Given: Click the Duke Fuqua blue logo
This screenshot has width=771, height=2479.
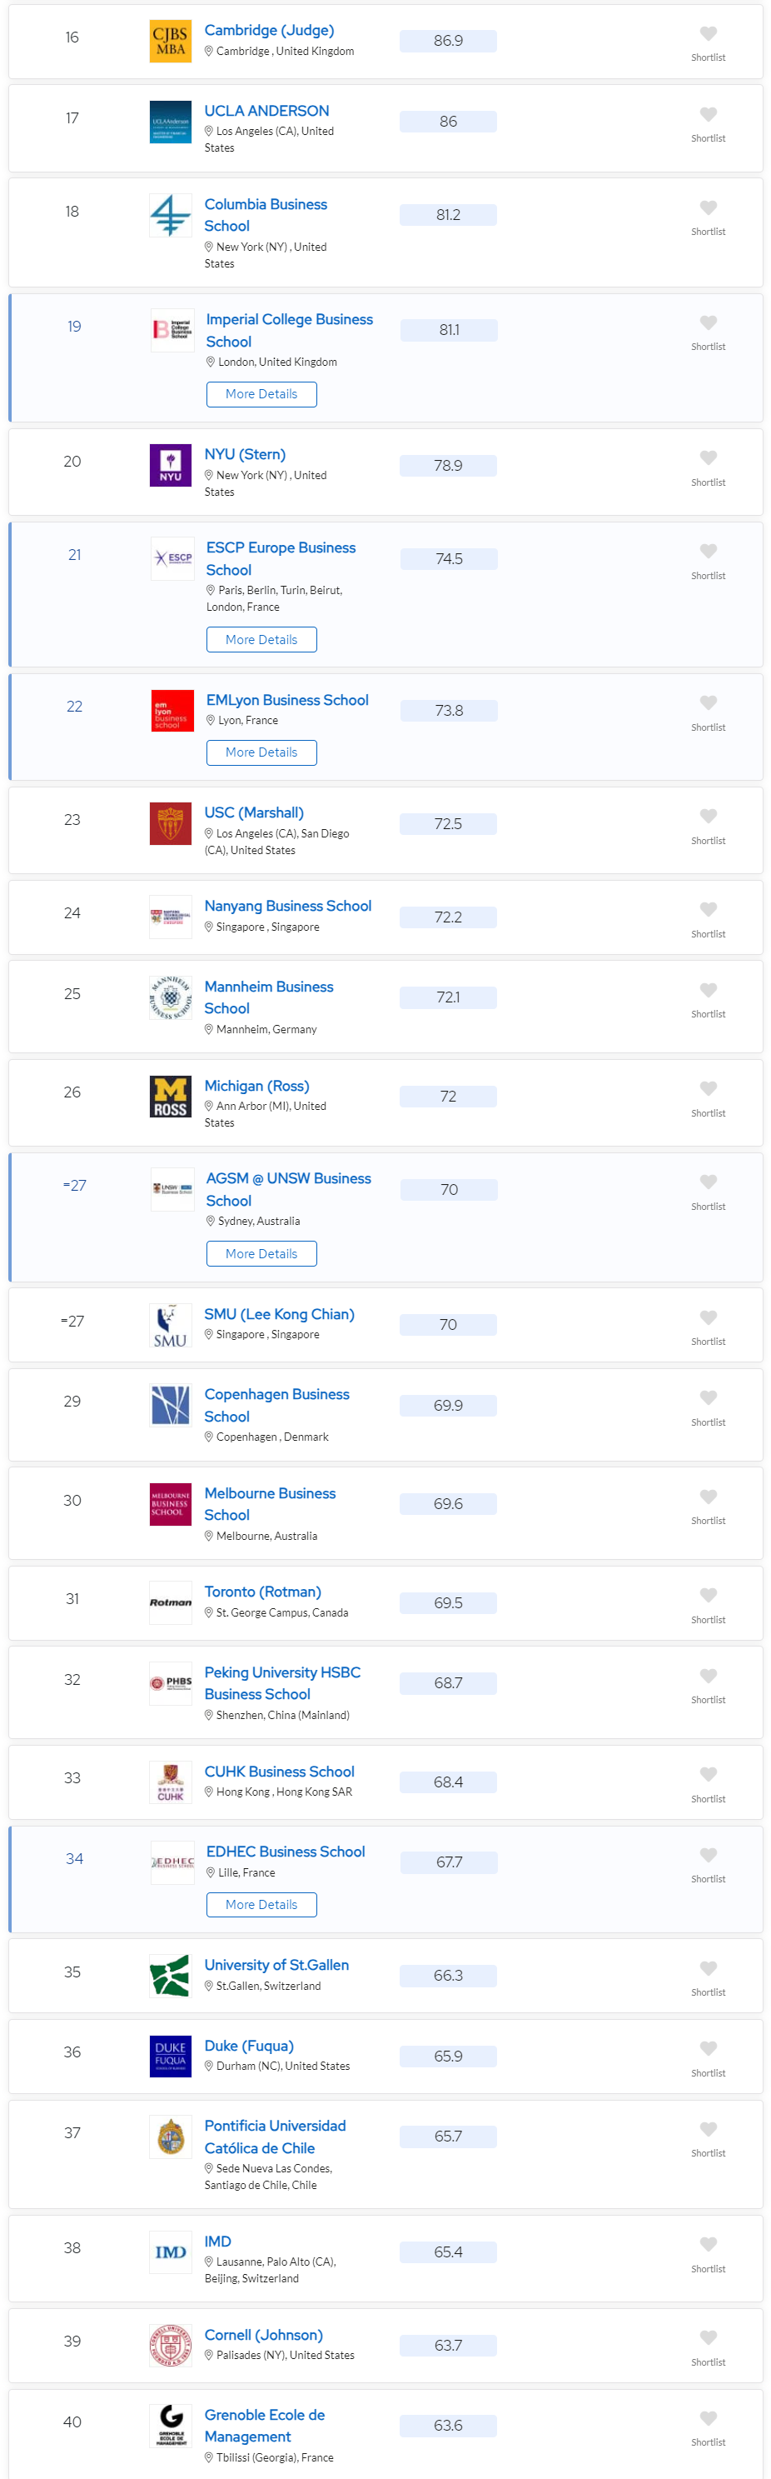Looking at the screenshot, I should pyautogui.click(x=170, y=2057).
